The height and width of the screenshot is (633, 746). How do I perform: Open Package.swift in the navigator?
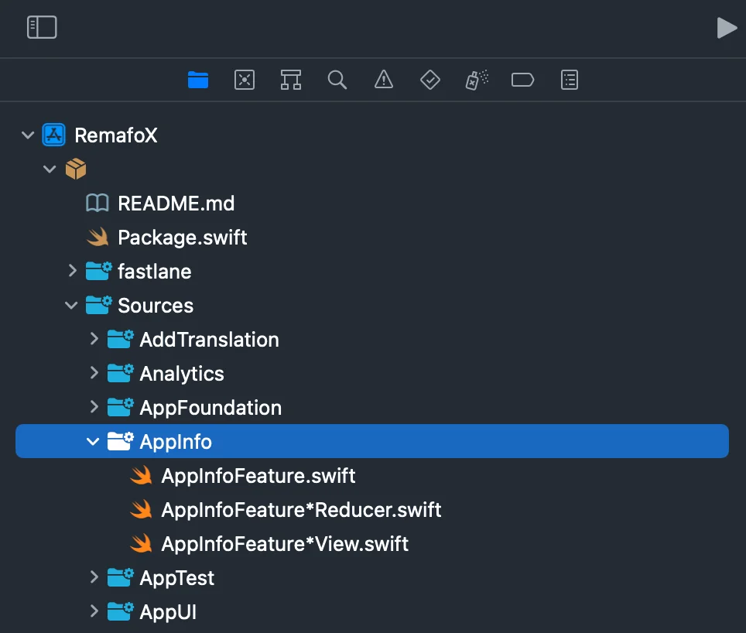(x=182, y=238)
